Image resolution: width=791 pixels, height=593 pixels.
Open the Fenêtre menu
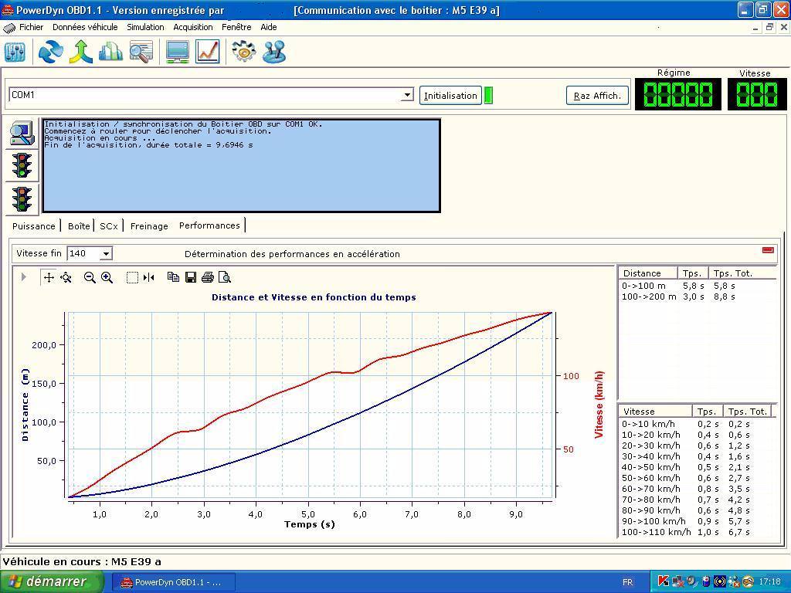[236, 27]
